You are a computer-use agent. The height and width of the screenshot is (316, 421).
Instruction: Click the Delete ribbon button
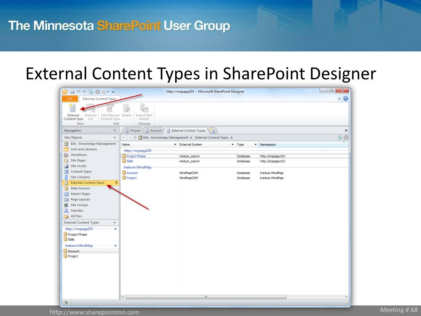point(127,111)
